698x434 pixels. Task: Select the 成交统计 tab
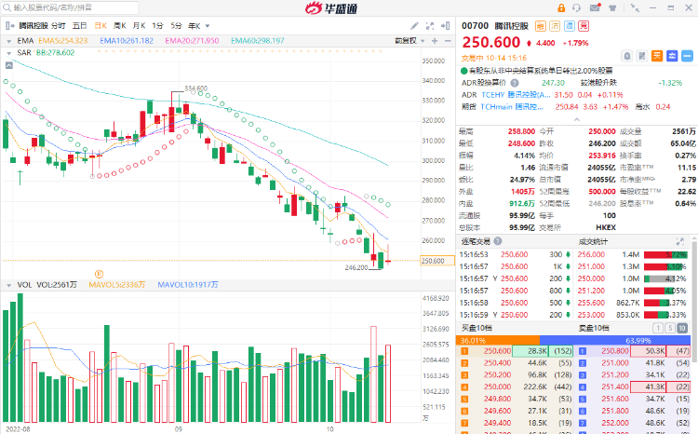coord(593,241)
